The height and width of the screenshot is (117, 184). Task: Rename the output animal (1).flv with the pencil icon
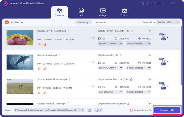(x=121, y=55)
